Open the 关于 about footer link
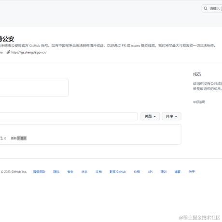This screenshot has height=222, width=222. tap(192, 172)
